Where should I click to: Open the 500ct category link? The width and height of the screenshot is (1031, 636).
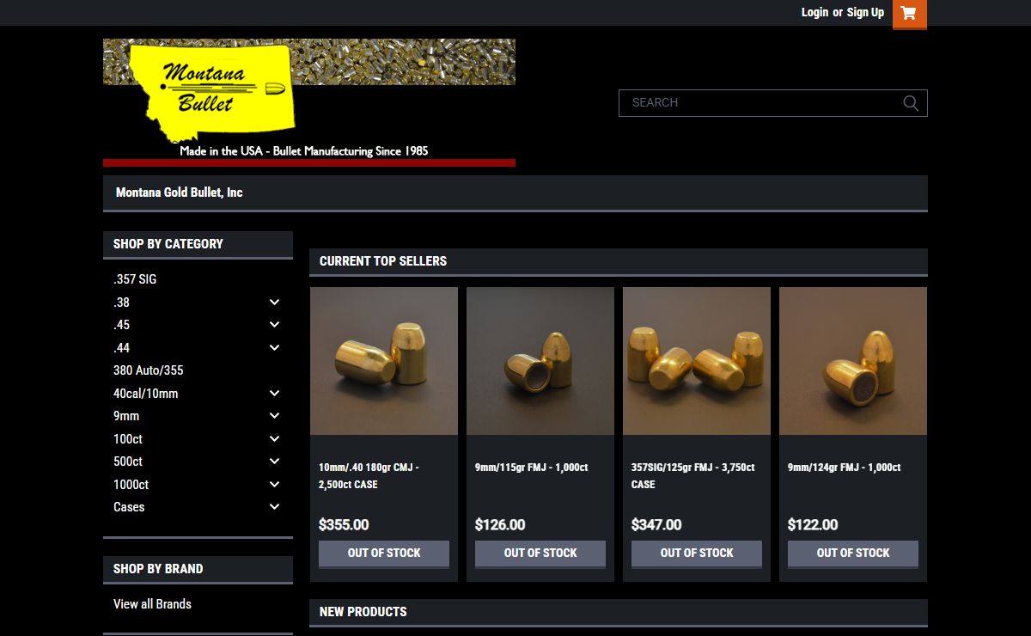point(128,462)
